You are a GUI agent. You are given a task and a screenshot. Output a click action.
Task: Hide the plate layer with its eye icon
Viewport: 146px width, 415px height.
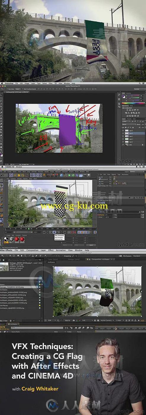tap(123, 145)
